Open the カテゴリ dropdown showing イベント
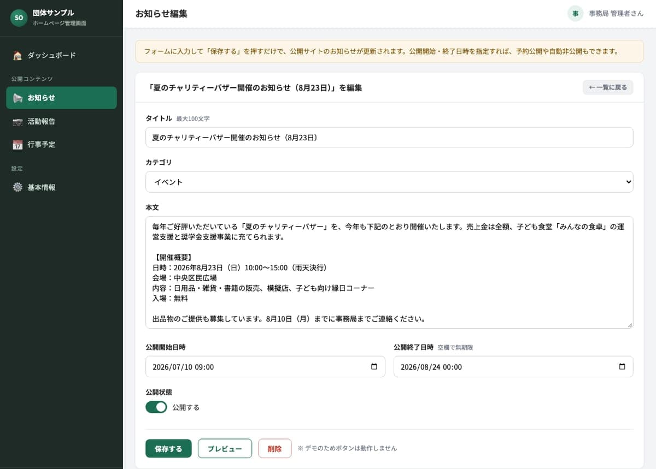 pyautogui.click(x=389, y=182)
